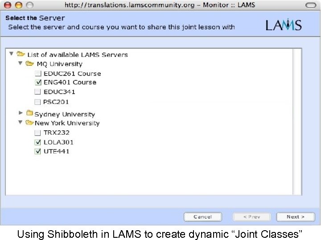Click the Cancel button
This screenshot has width=321, height=240.
click(x=203, y=217)
